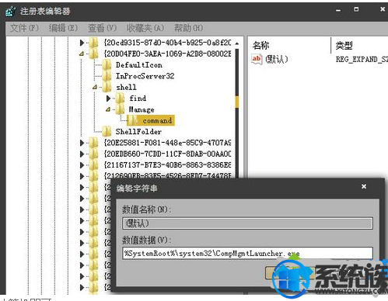Click the {21167137 folder icon
Viewport: 388px width, 301px height.
(x=93, y=165)
